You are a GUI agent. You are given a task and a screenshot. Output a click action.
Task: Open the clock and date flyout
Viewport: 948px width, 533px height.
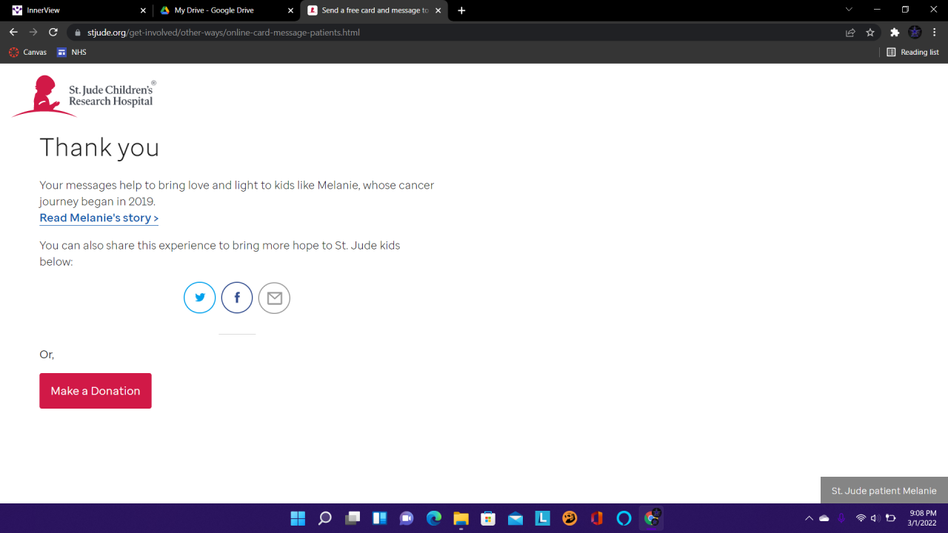[923, 518]
